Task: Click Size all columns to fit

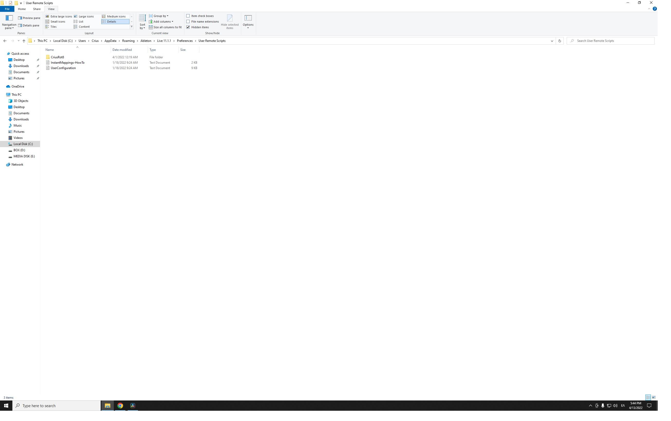Action: coord(165,27)
